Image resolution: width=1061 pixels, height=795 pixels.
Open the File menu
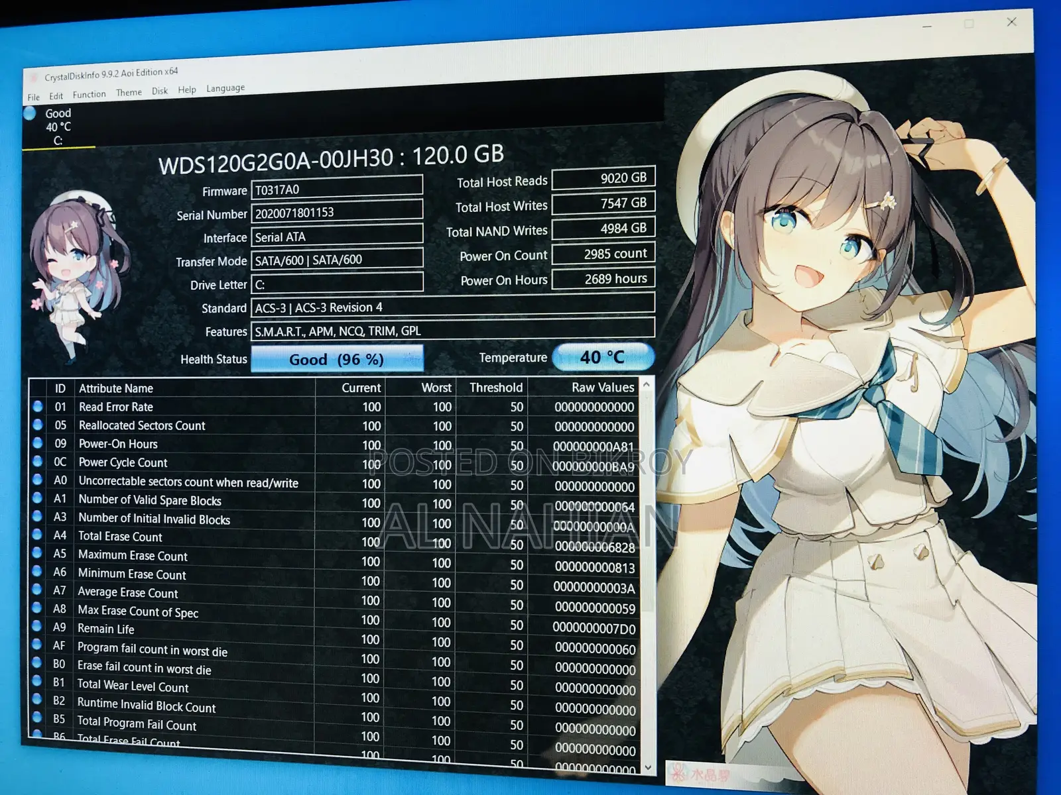tap(33, 97)
